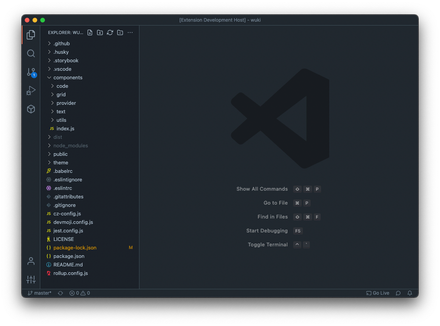Screen dimensions: 440x326
Task: Click the New File icon in Explorer
Action: [x=90, y=32]
